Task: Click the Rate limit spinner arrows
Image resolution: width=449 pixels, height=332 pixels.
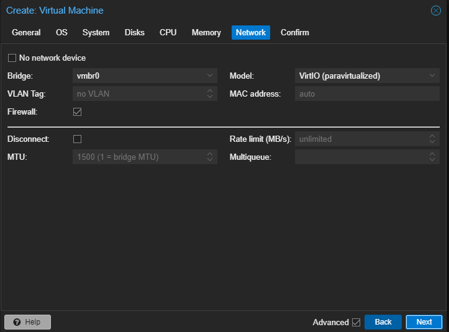Action: [x=432, y=139]
